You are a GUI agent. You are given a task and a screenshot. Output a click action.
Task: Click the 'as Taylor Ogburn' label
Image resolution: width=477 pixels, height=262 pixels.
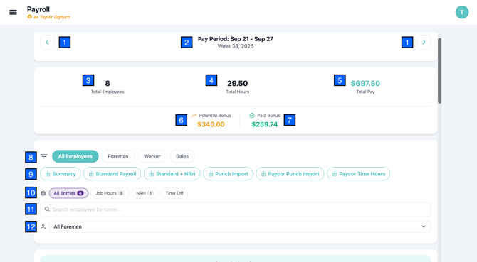click(x=52, y=17)
